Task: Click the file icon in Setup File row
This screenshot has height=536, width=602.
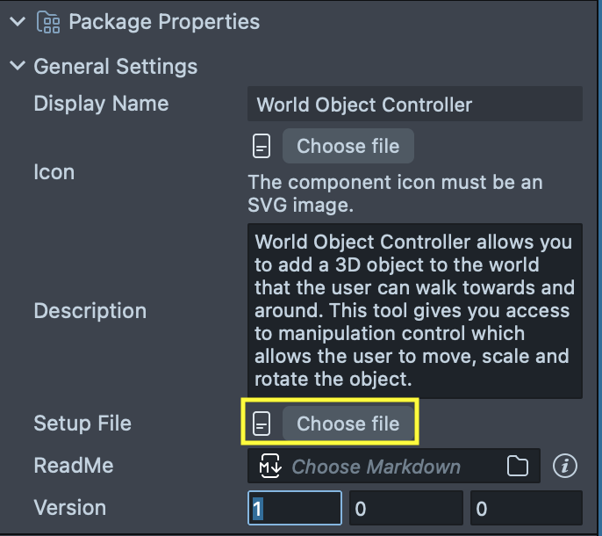Action: tap(262, 424)
